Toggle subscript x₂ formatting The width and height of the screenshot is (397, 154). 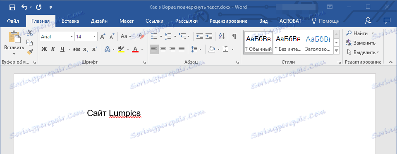tap(86, 49)
